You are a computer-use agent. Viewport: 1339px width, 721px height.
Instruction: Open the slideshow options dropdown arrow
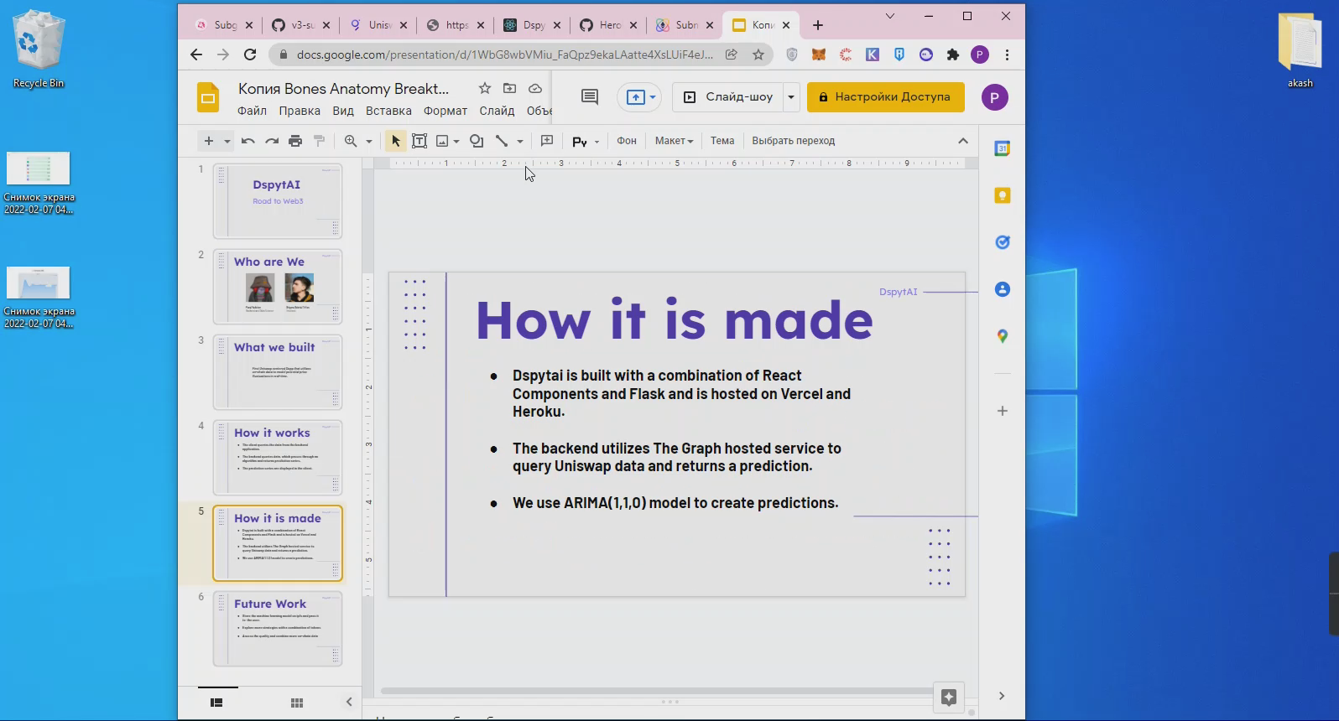pyautogui.click(x=790, y=97)
